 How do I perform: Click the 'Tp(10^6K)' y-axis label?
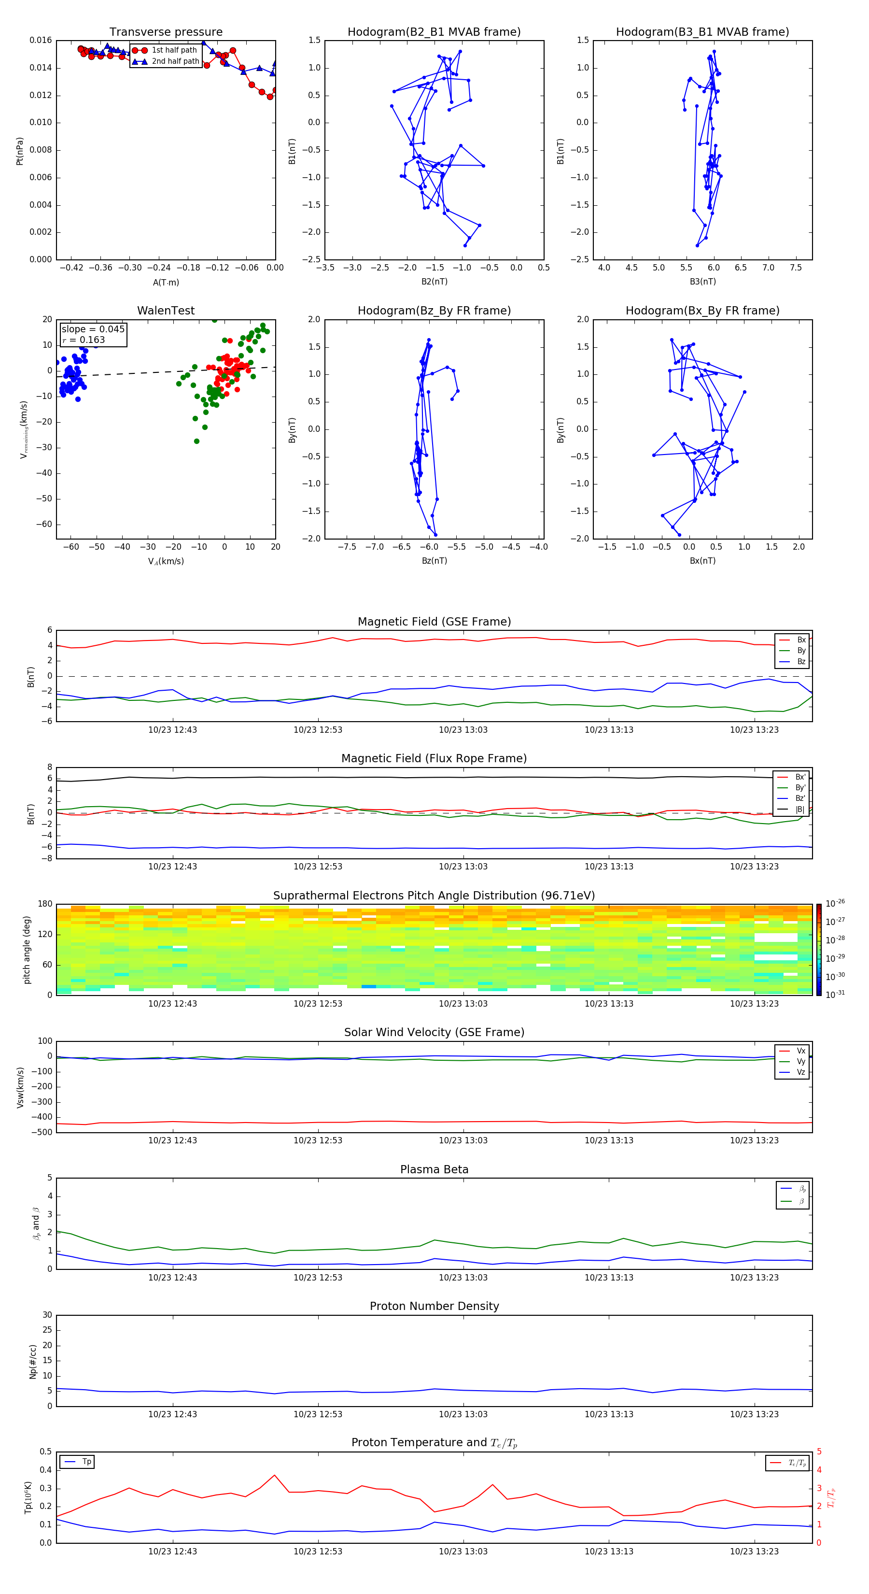pyautogui.click(x=28, y=1497)
